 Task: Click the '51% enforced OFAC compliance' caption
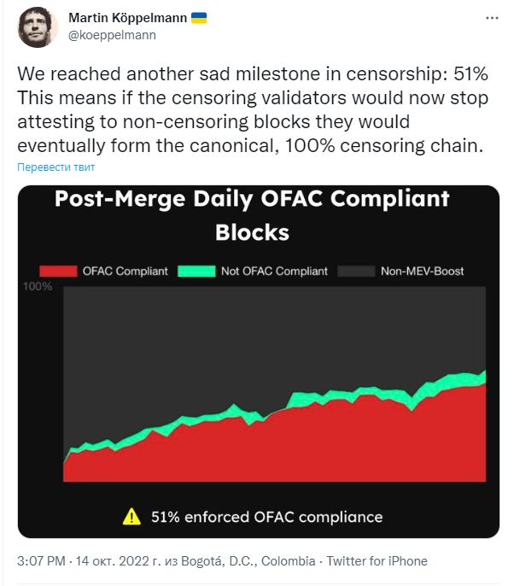click(x=266, y=517)
